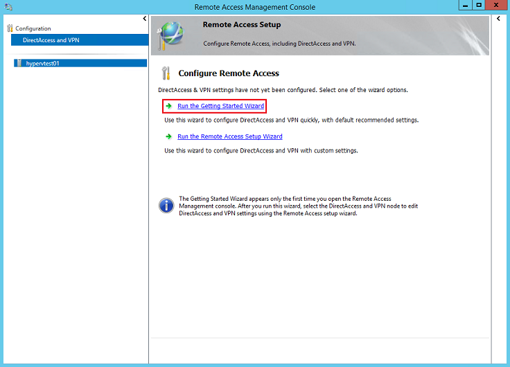The height and width of the screenshot is (367, 510).
Task: Click text 'DirectAccess & VPN settings have not yet been configured'
Action: [238, 90]
